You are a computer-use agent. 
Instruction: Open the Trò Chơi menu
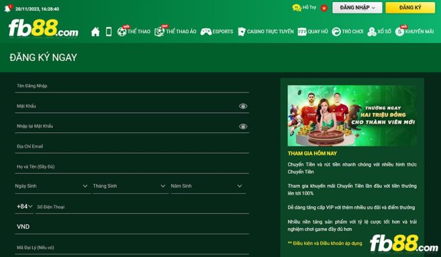[x=353, y=31]
